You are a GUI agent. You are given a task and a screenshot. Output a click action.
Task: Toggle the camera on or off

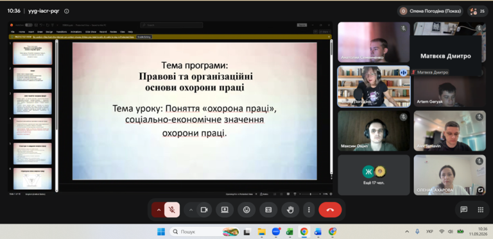(204, 210)
